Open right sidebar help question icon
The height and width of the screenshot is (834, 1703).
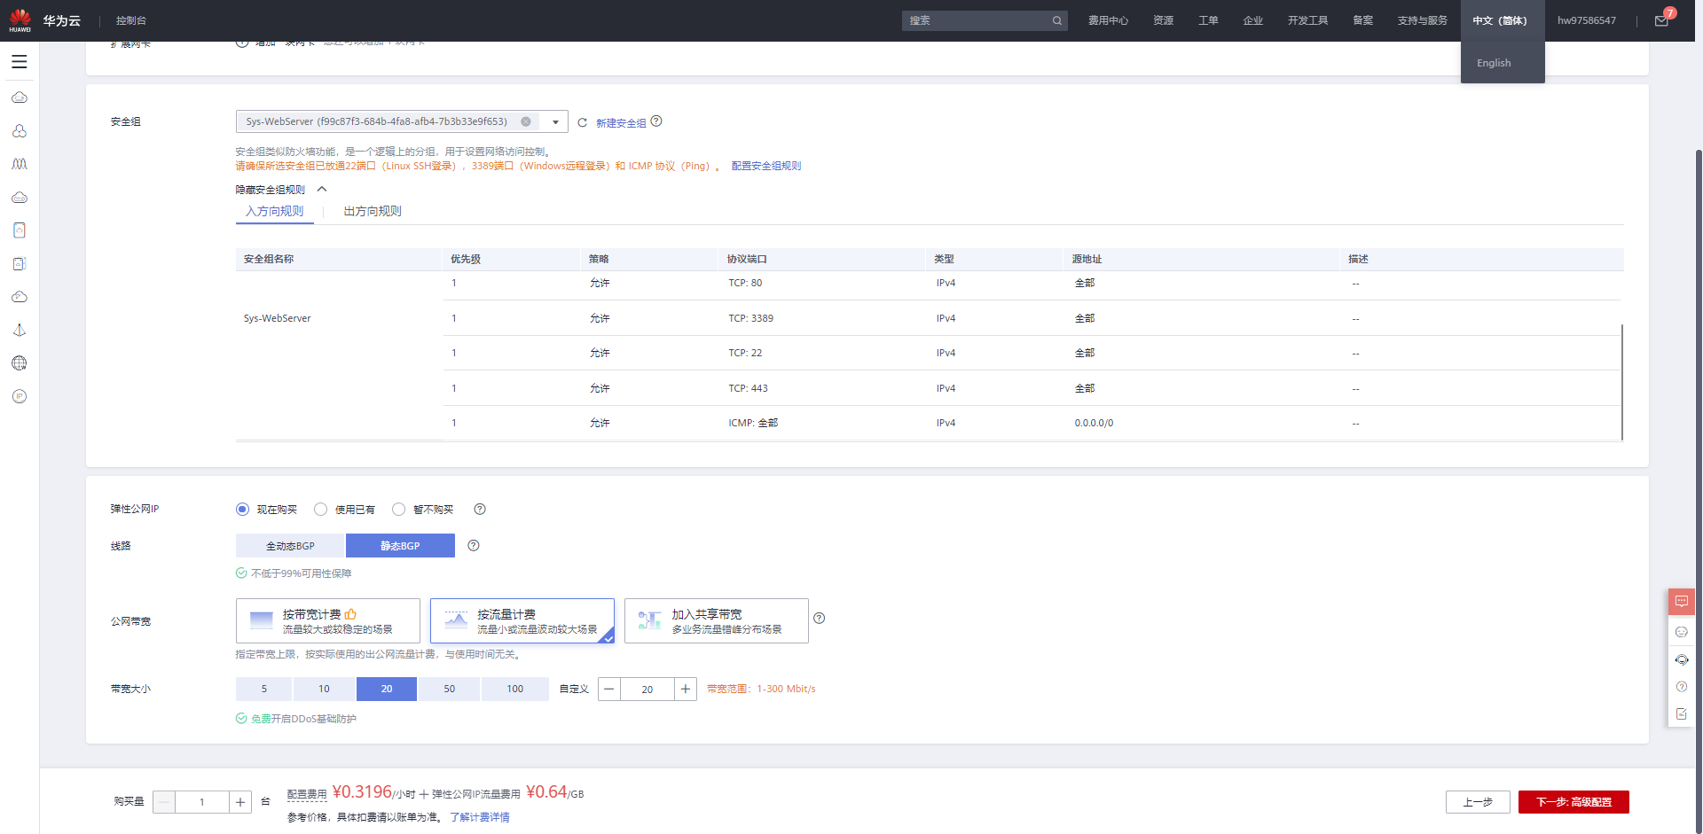pyautogui.click(x=1682, y=687)
